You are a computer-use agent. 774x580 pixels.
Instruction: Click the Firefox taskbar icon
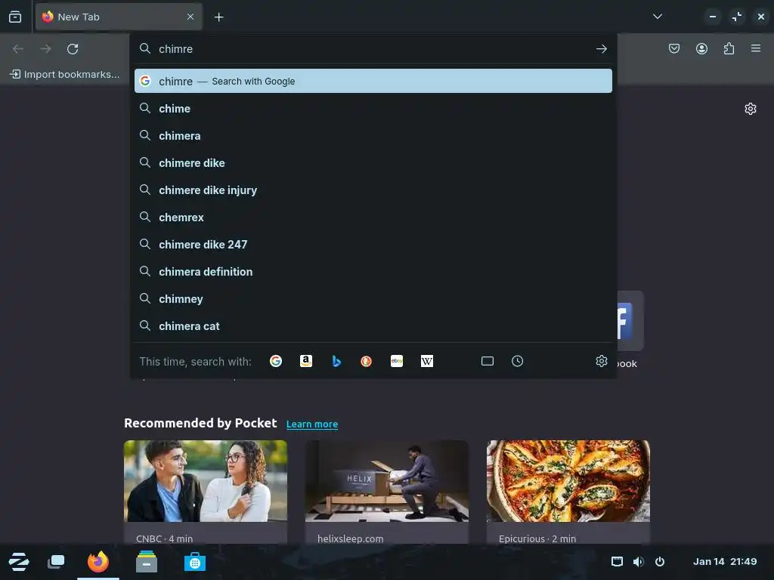coord(98,562)
